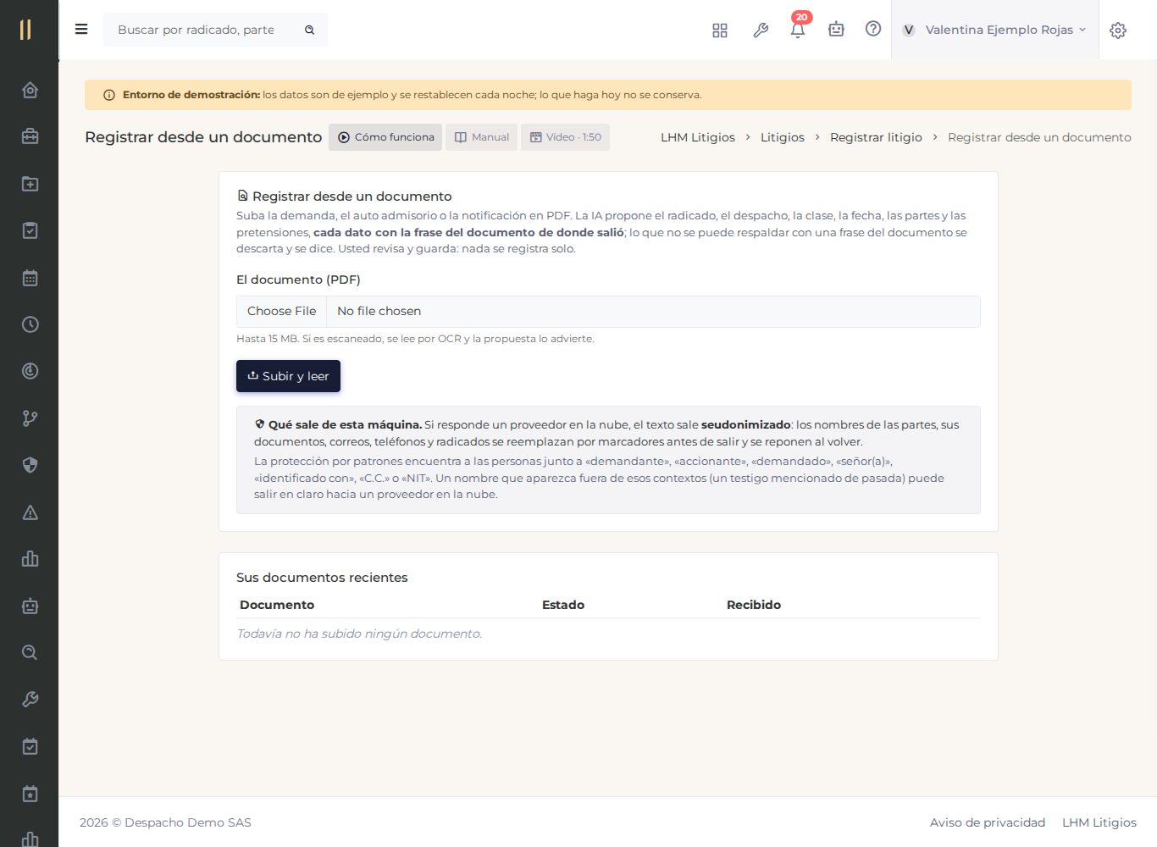Screen dimensions: 1157x847
Task: Click the Sus documentos recientes heading
Action: 322,578
